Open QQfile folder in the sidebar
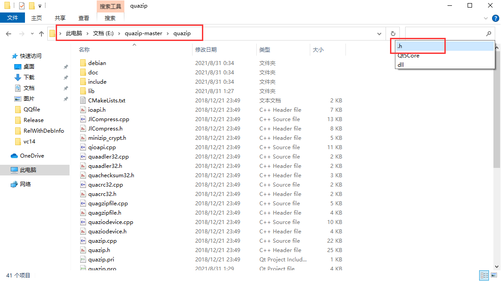Viewport: 501px width, 281px height. pos(32,109)
